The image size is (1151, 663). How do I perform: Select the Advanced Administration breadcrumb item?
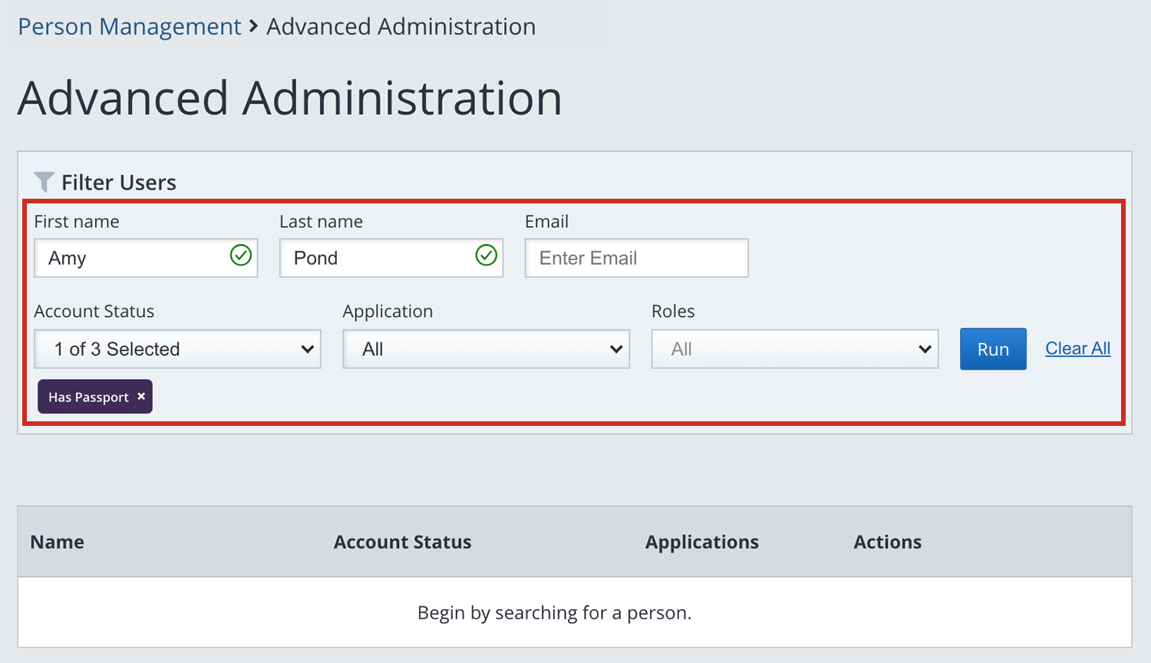(401, 27)
